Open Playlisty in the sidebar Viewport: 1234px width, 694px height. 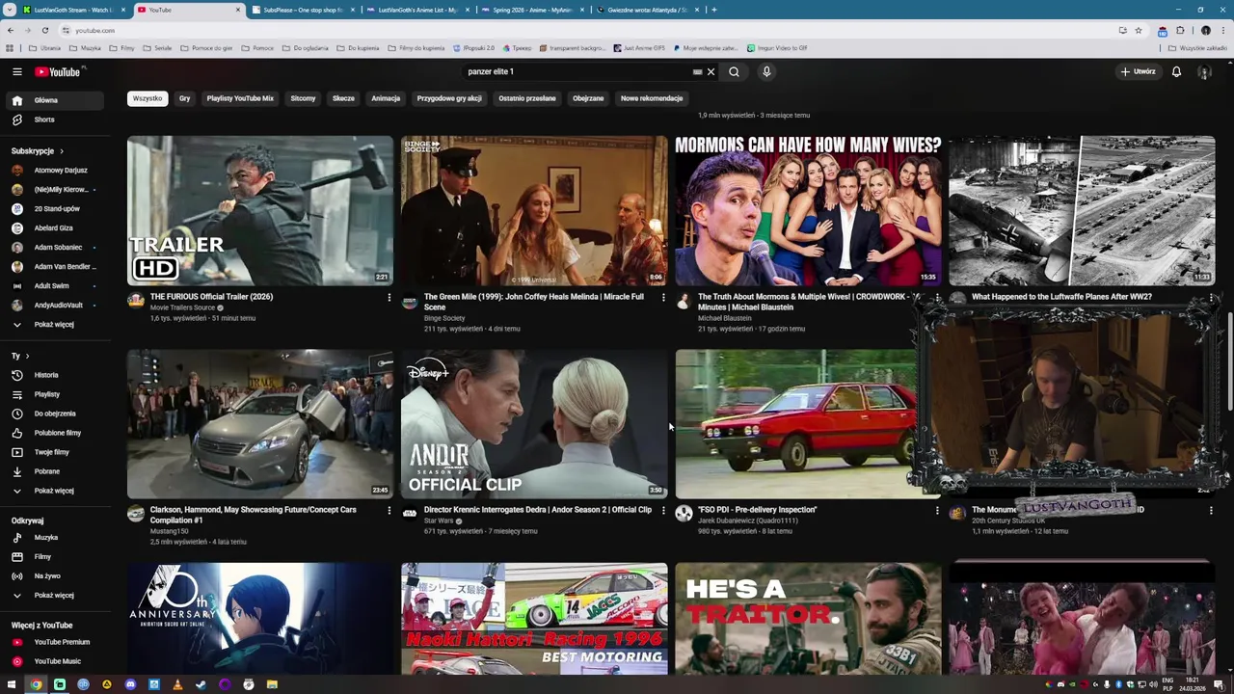56,394
